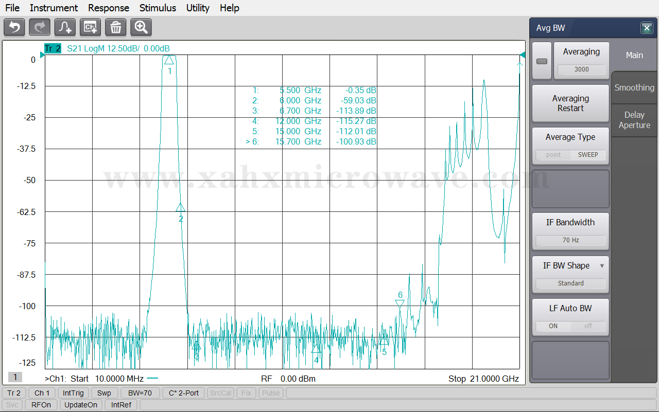Toggle LF Auto BW on or off
This screenshot has height=412, width=659.
click(570, 326)
